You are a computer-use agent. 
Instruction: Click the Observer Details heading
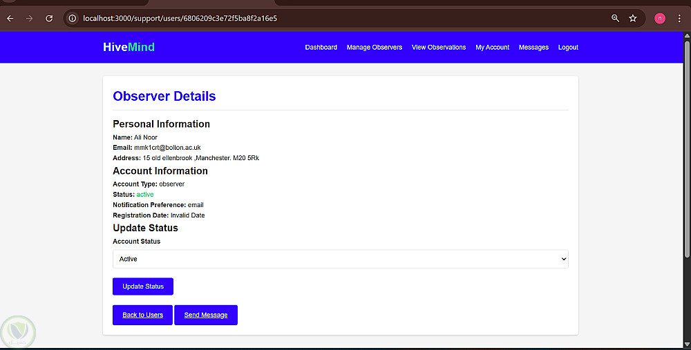pos(164,96)
